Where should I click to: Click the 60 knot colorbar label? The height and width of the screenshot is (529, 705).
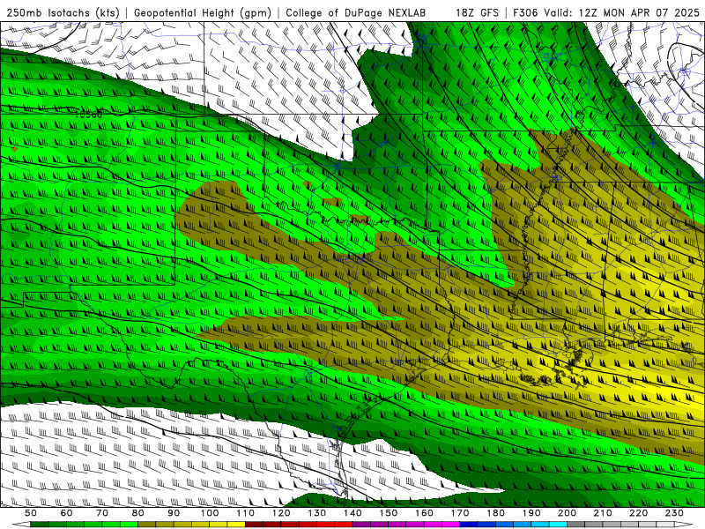point(66,513)
